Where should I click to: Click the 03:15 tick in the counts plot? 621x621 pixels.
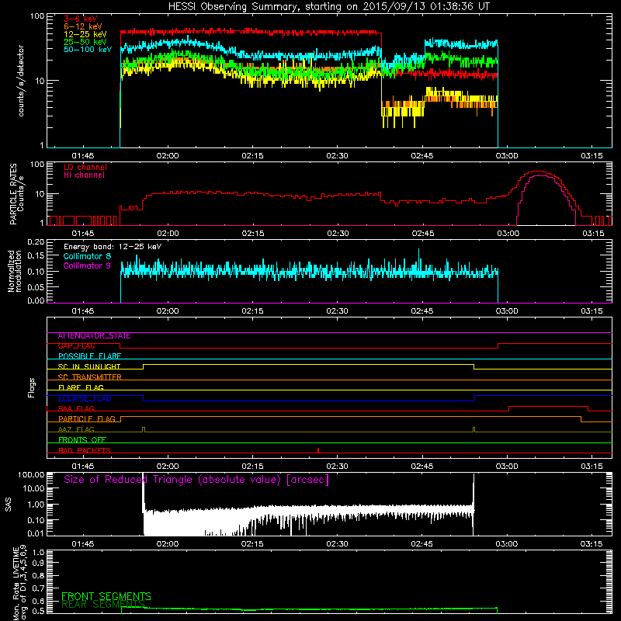point(592,156)
